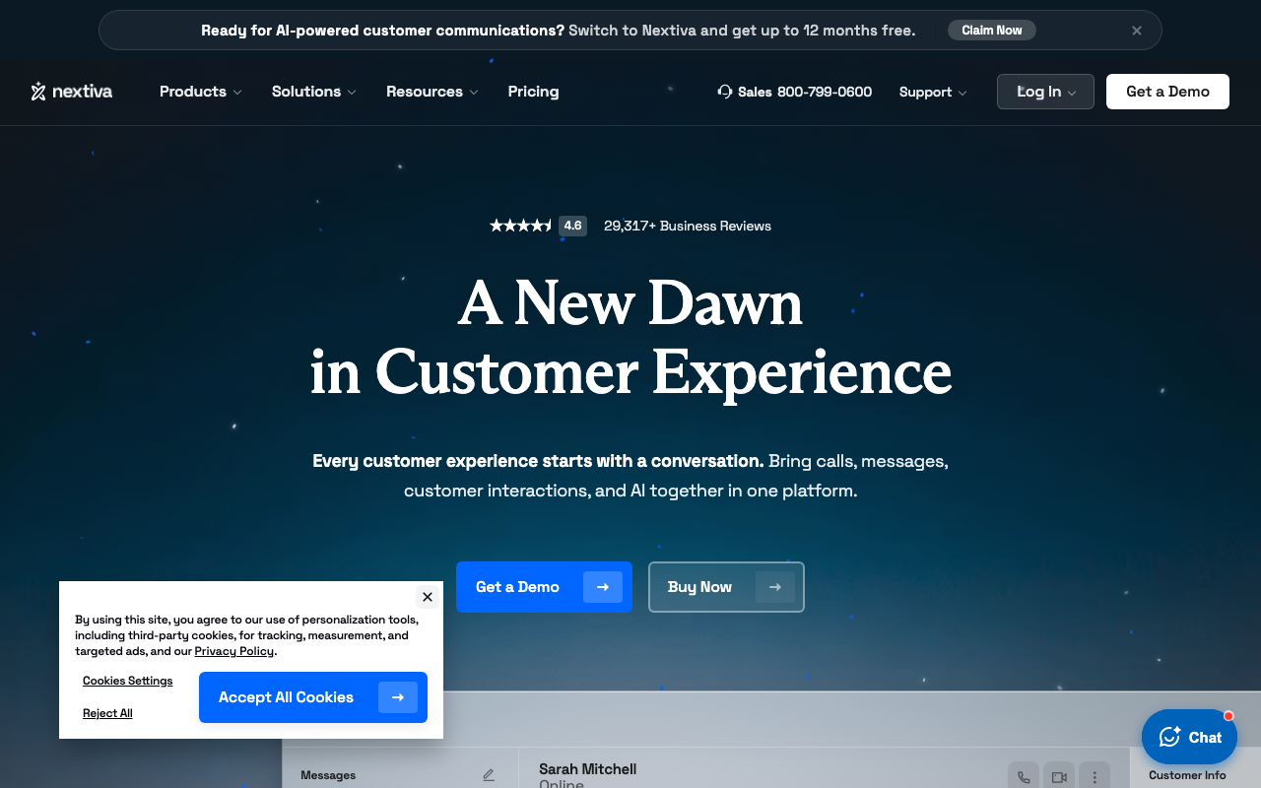
Task: Open the Chat widget
Action: (1189, 737)
